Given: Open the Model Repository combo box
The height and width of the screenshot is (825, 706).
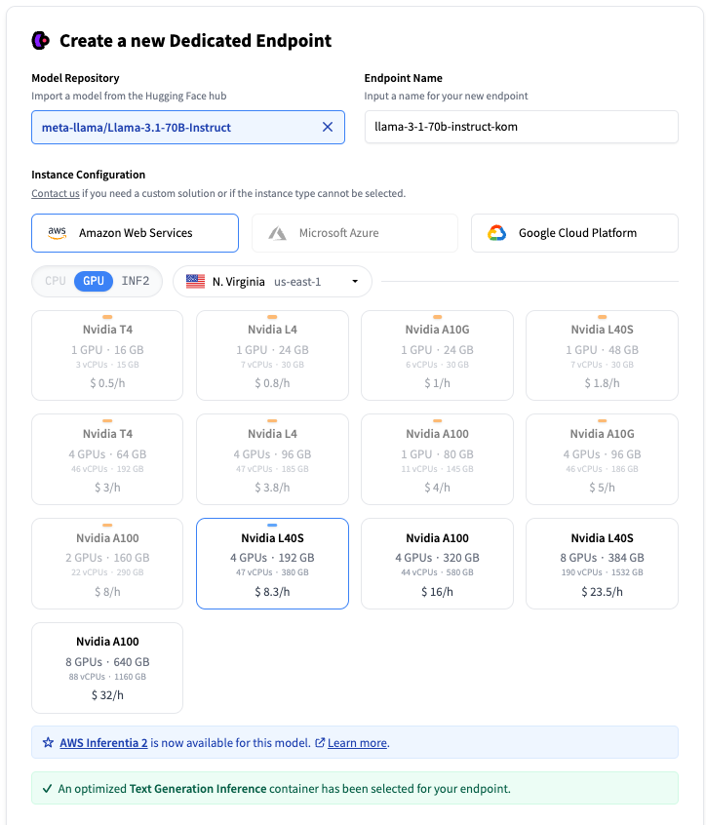Looking at the screenshot, I should pyautogui.click(x=176, y=127).
